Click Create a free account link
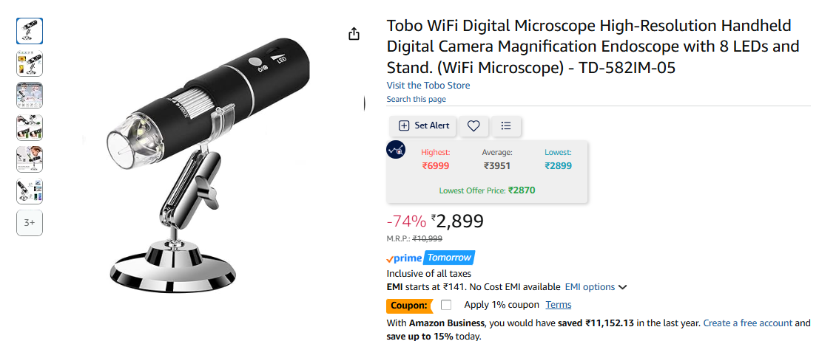 click(x=748, y=323)
